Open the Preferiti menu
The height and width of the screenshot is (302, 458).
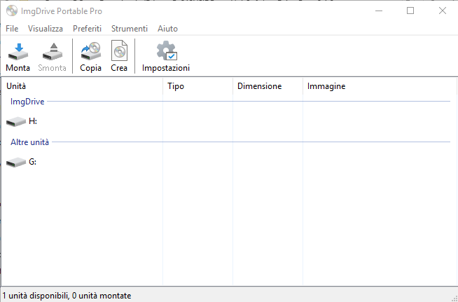coord(87,29)
